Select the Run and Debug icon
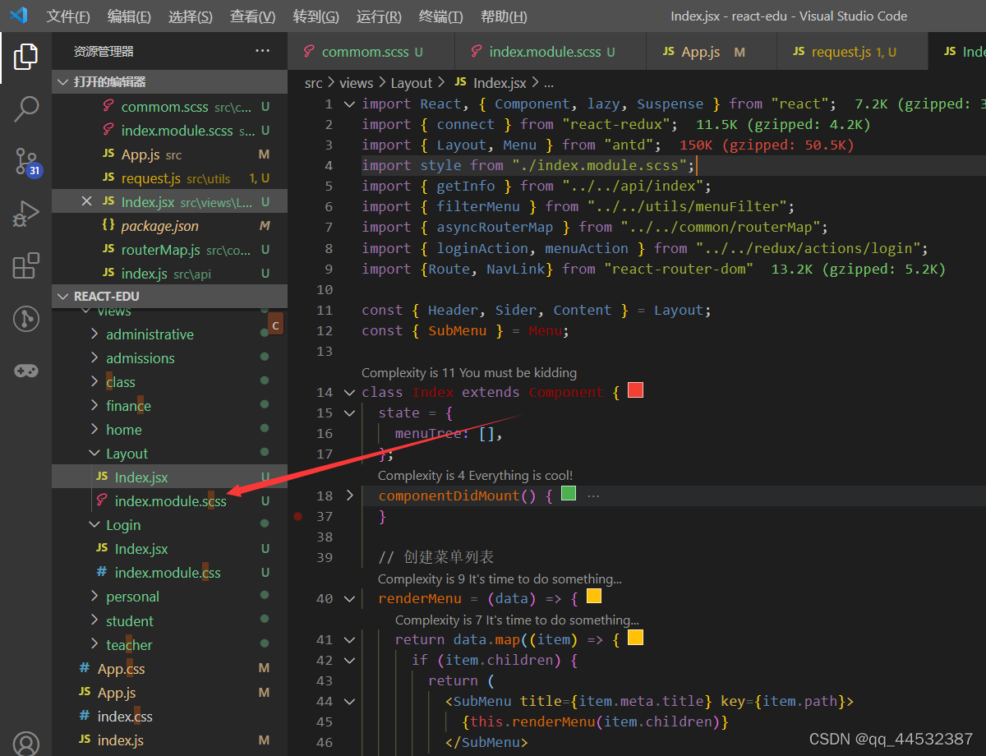986x756 pixels. [25, 213]
